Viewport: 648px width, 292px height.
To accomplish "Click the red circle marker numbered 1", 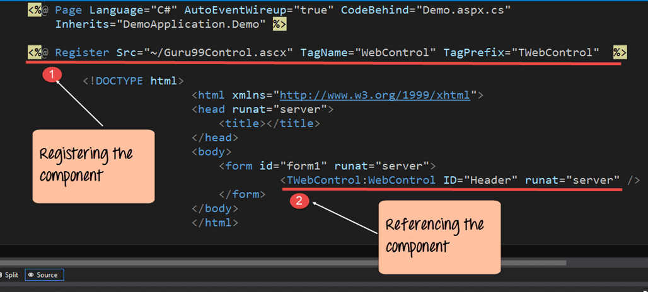I will [53, 75].
